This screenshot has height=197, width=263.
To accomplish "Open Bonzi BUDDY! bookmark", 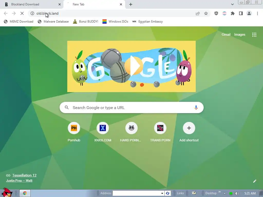I will (x=86, y=22).
